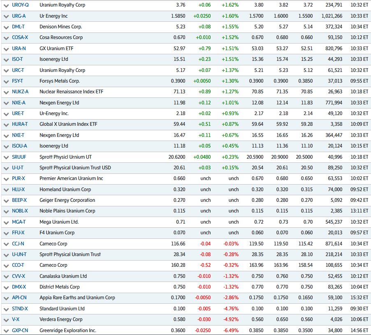Expand the HURA-T row chevron
Image resolution: width=371 pixels, height=335 pixels.
(x=6, y=125)
